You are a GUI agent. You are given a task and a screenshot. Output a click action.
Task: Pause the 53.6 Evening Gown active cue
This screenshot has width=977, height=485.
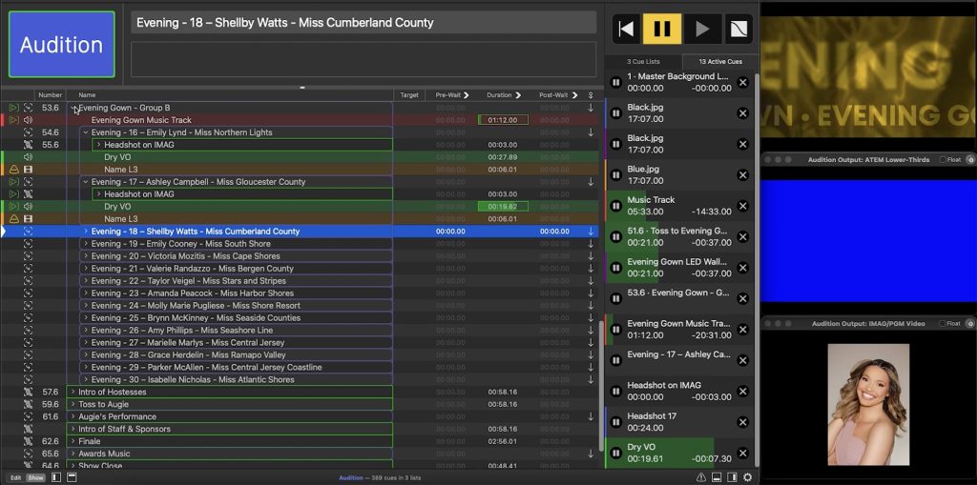point(615,299)
